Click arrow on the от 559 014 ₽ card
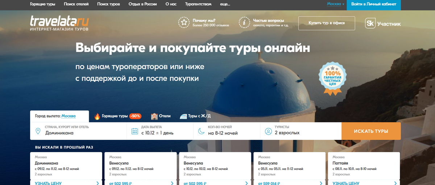The width and height of the screenshot is (435, 185). (x=322, y=183)
